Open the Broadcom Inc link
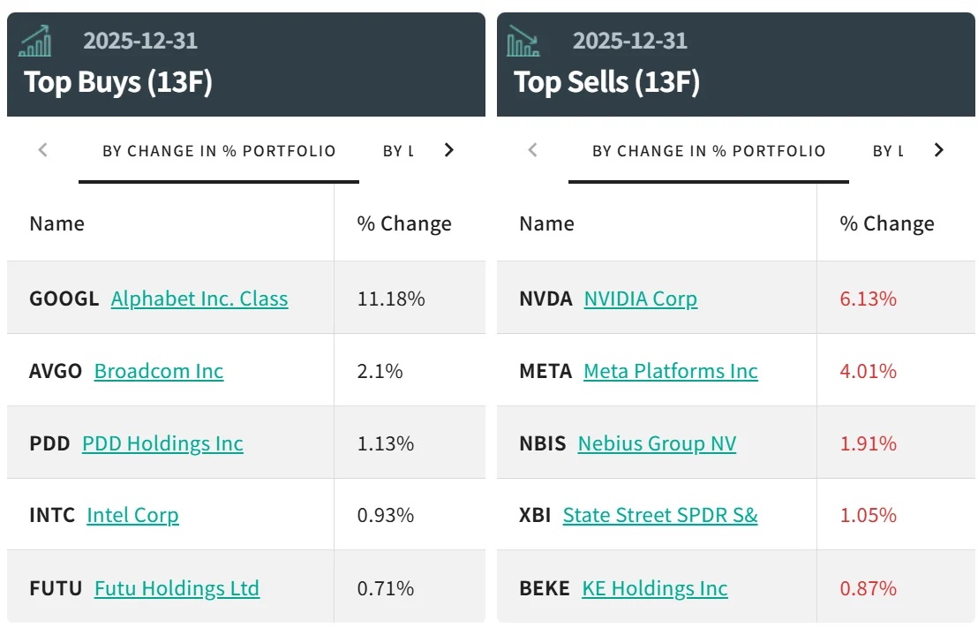978x628 pixels. click(x=159, y=371)
